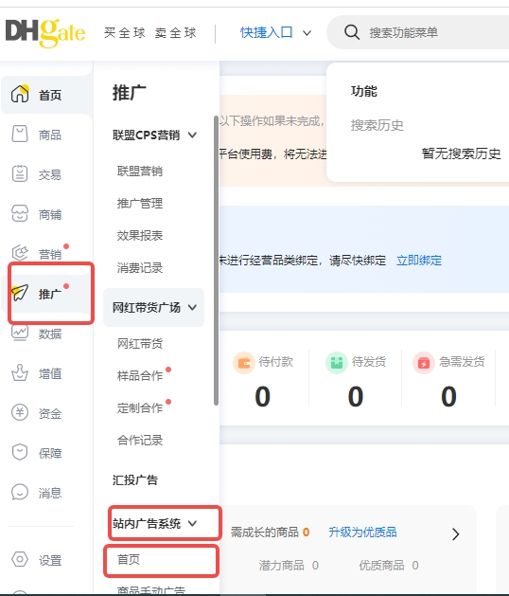Click the 待发货 package icon

pos(337,363)
